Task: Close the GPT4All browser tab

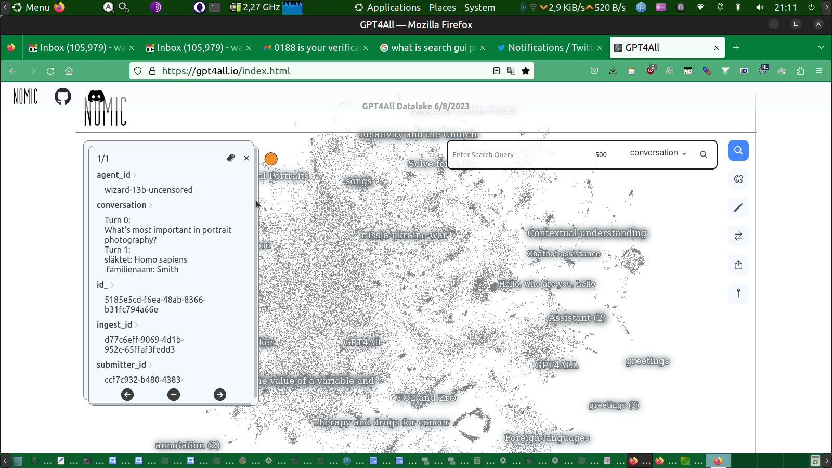Action: [717, 48]
